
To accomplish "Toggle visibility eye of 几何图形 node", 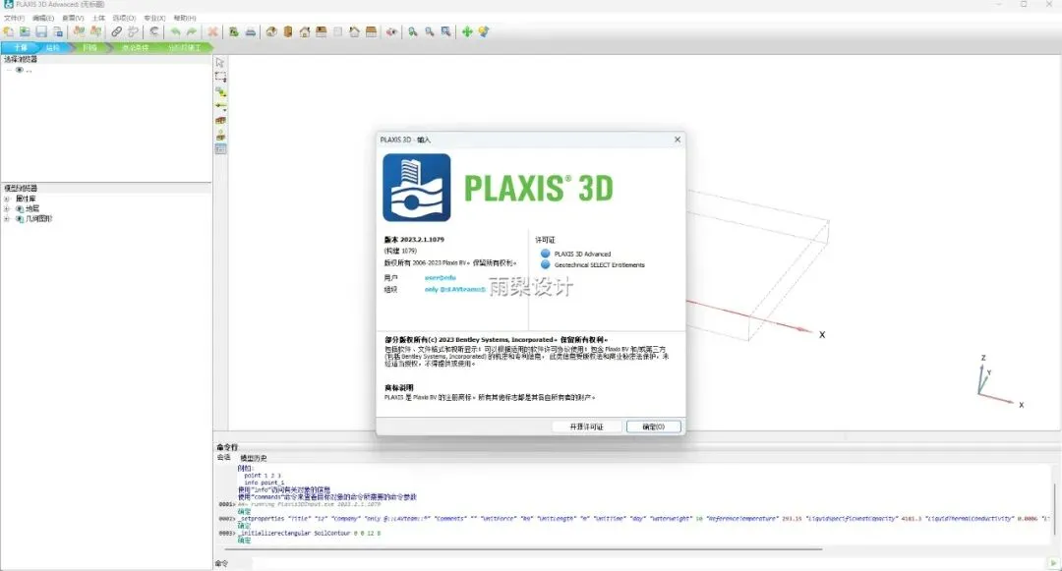I will coord(20,218).
